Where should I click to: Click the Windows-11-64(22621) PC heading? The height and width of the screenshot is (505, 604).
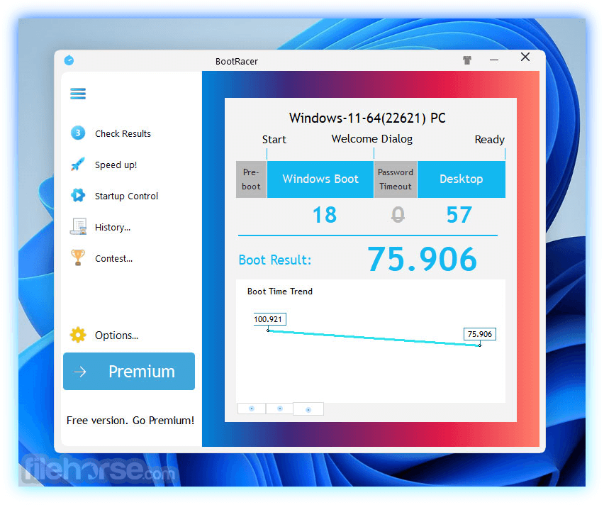pyautogui.click(x=367, y=118)
